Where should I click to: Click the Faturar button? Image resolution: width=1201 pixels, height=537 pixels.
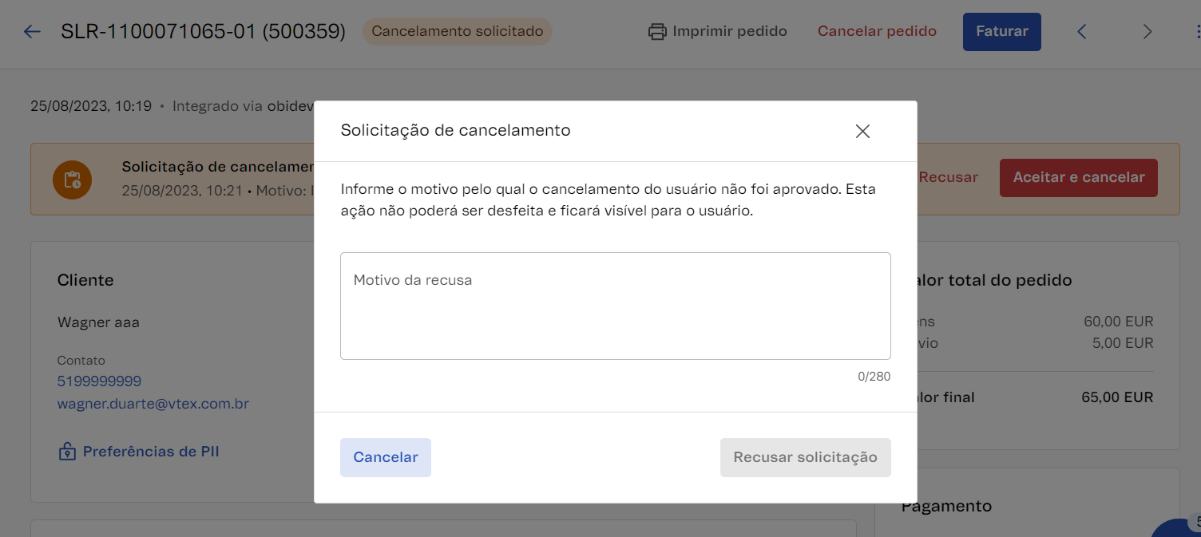[x=1001, y=32]
